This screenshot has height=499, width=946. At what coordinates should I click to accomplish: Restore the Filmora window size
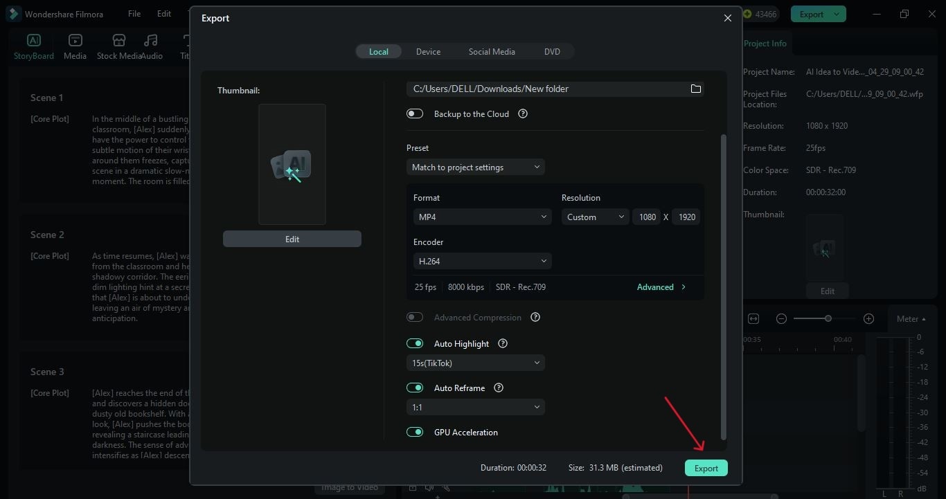click(x=904, y=14)
